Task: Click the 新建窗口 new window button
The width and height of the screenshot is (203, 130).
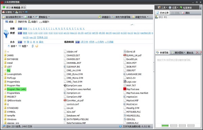Action: pos(104,17)
